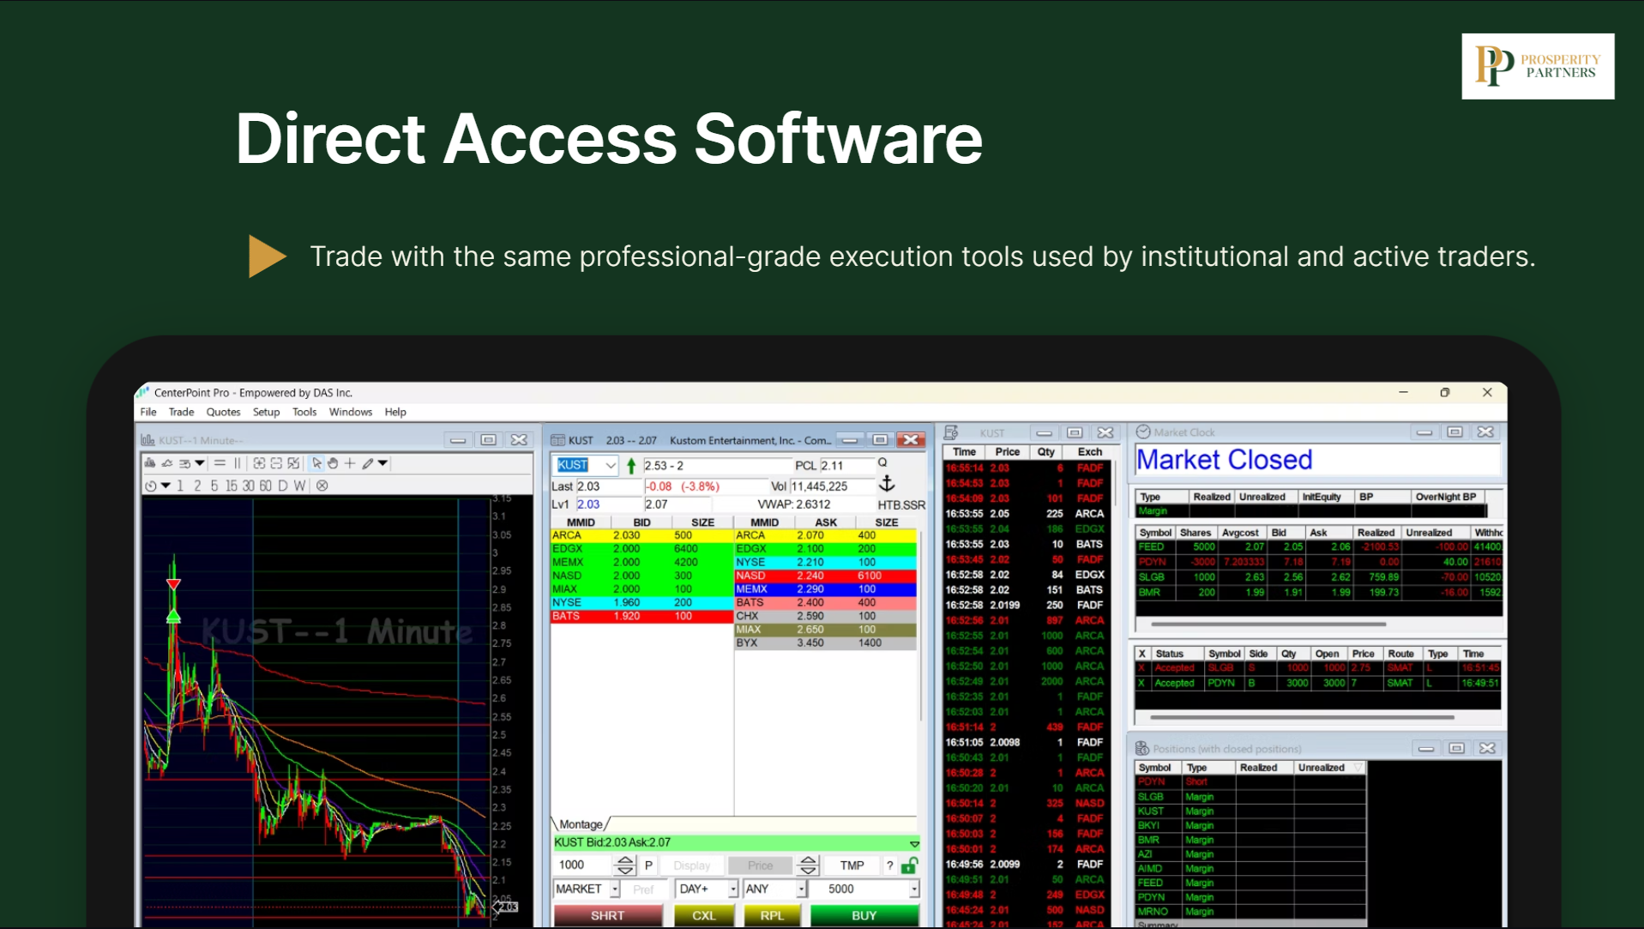This screenshot has width=1644, height=929.
Task: Click the anchor icon in montage window
Action: (x=887, y=484)
